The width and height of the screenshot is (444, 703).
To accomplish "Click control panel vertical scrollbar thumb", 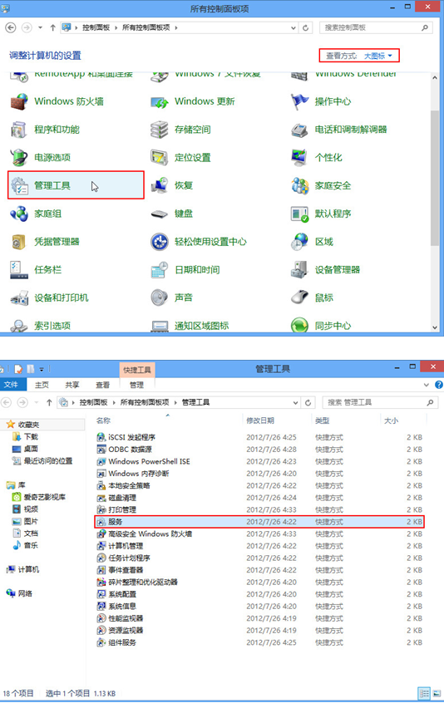I will [435, 178].
